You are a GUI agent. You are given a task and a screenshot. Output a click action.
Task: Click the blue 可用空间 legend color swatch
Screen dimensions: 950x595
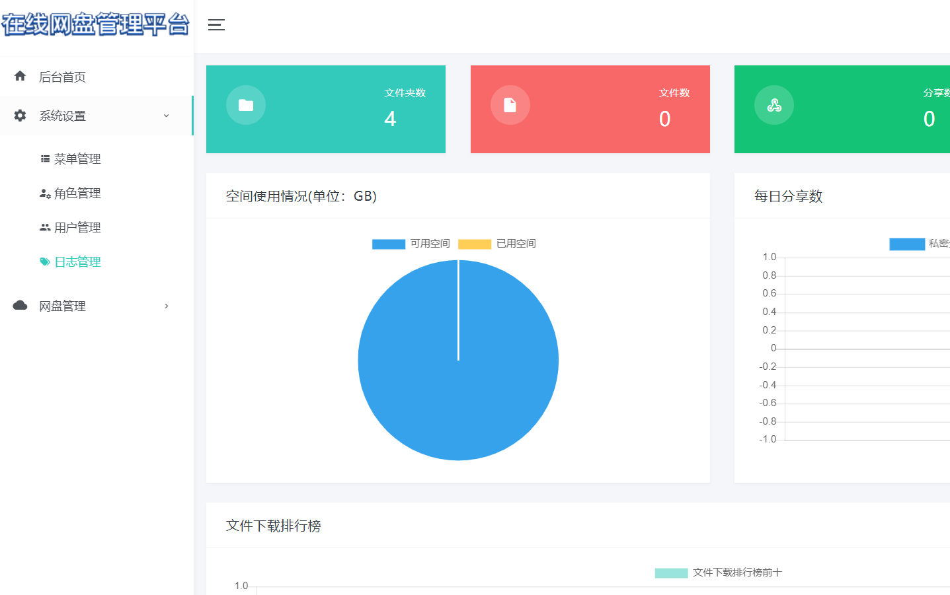coord(388,244)
